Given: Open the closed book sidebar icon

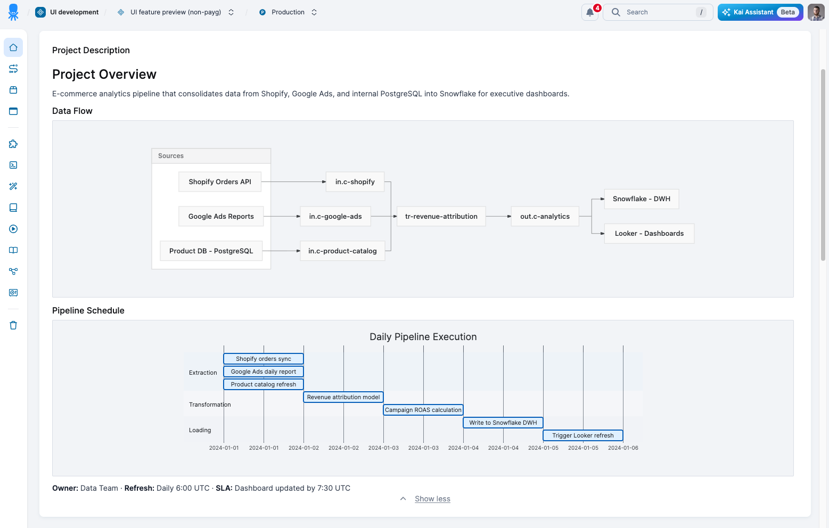Looking at the screenshot, I should tap(13, 208).
